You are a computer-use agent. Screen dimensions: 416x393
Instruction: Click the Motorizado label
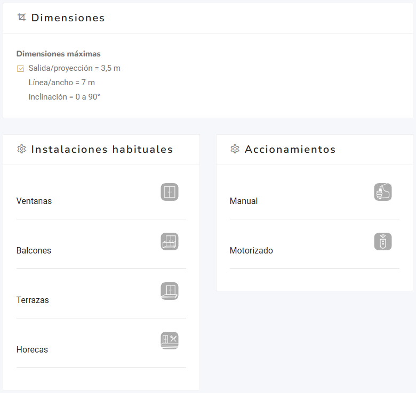pyautogui.click(x=251, y=251)
